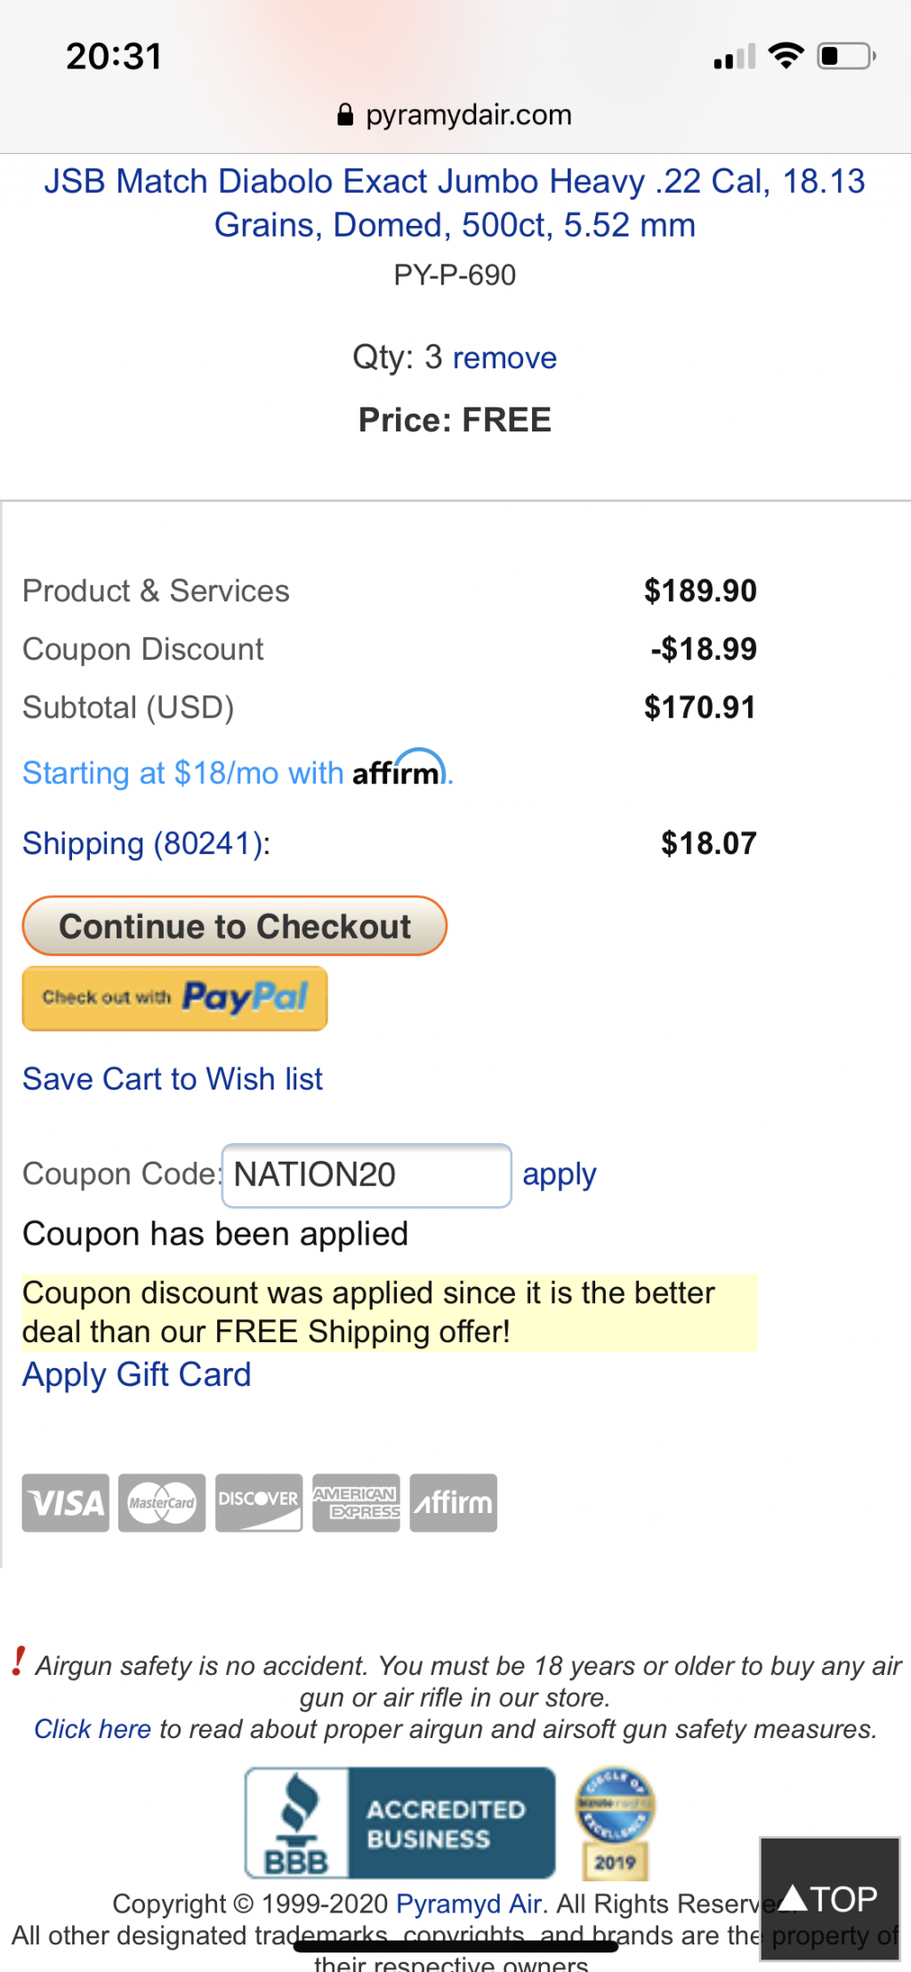Focus the Coupon Code input field

pyautogui.click(x=367, y=1175)
